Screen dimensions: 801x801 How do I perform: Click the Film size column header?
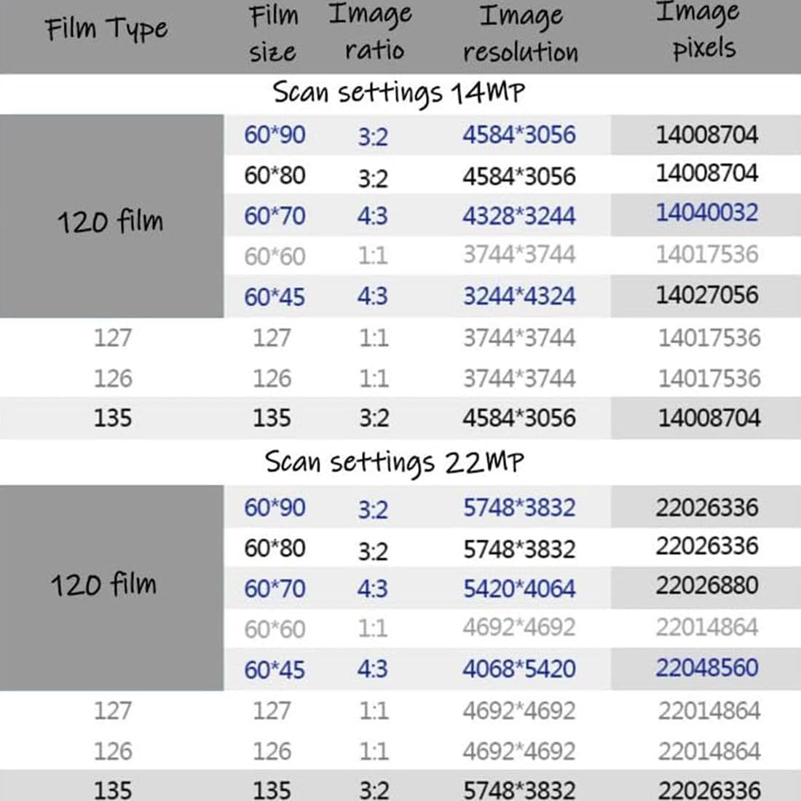point(274,33)
